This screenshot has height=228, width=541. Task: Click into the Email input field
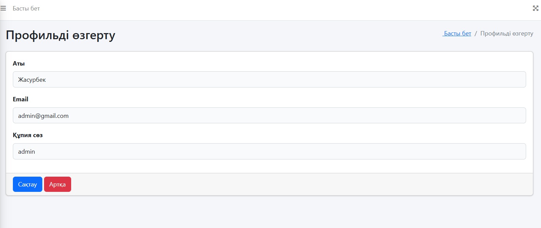pyautogui.click(x=269, y=116)
